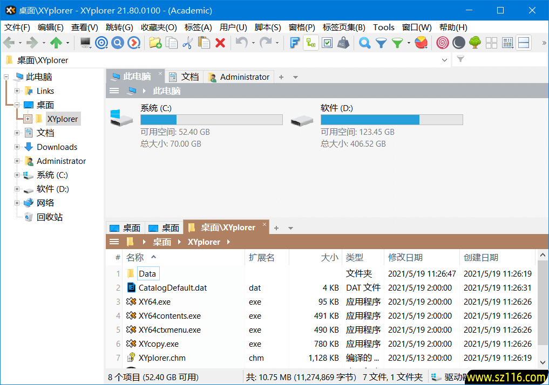This screenshot has width=549, height=385.
Task: Toggle Dark Mode moon icon
Action: tap(459, 43)
